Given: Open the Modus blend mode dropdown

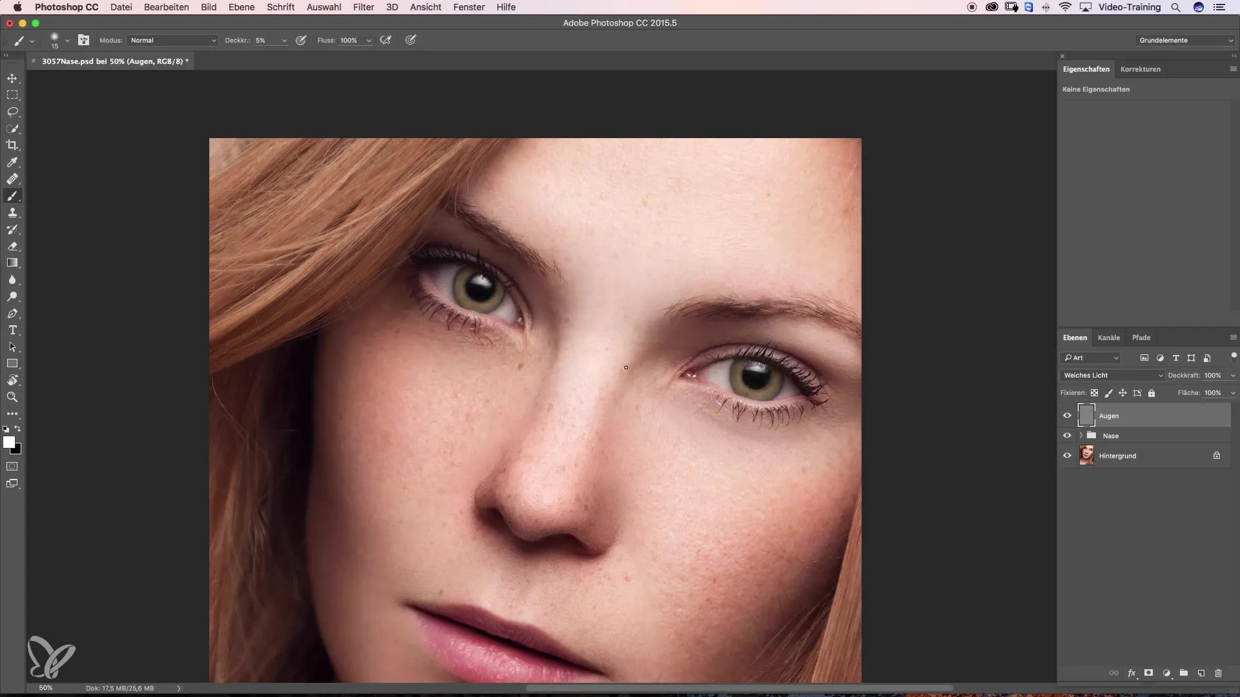Looking at the screenshot, I should pos(172,40).
